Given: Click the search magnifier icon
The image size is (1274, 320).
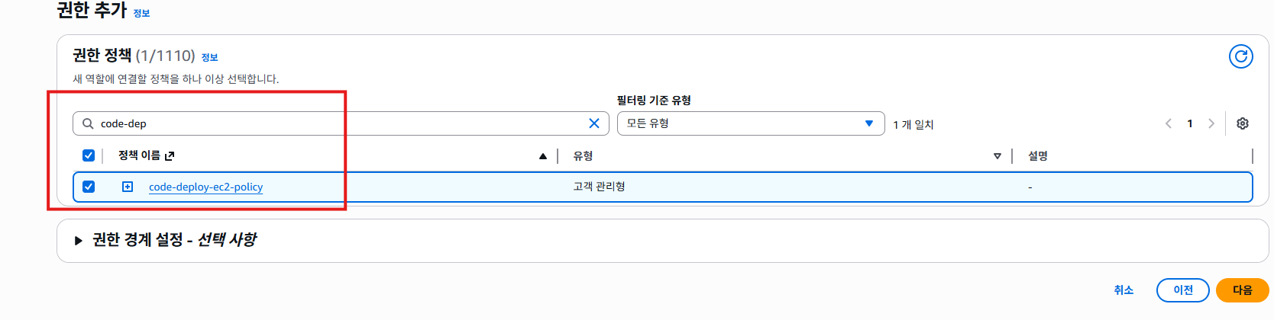Looking at the screenshot, I should tap(88, 123).
